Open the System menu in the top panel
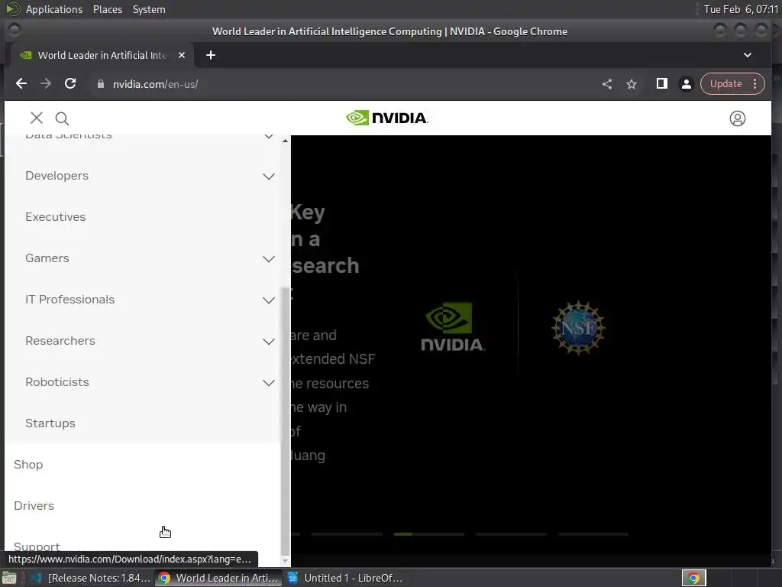This screenshot has height=587, width=782. pos(149,9)
